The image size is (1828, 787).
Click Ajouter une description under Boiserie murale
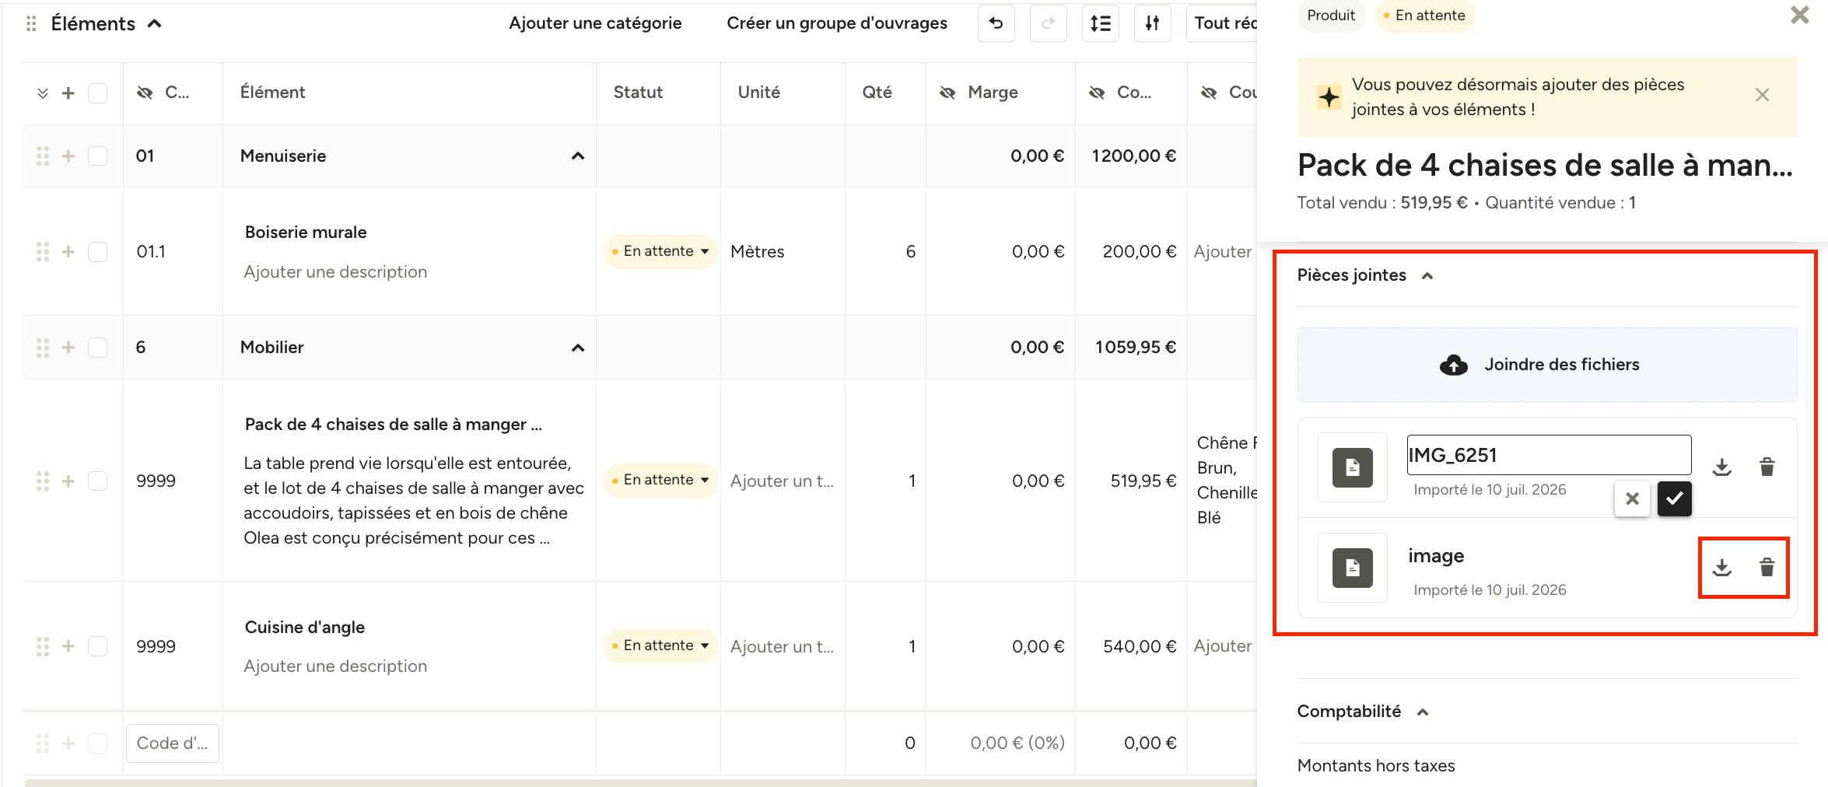pos(335,272)
